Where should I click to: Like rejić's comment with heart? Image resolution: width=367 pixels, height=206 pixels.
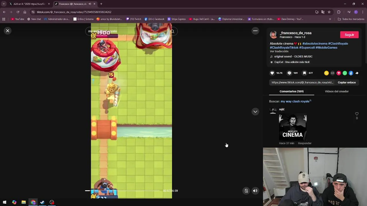tap(357, 114)
